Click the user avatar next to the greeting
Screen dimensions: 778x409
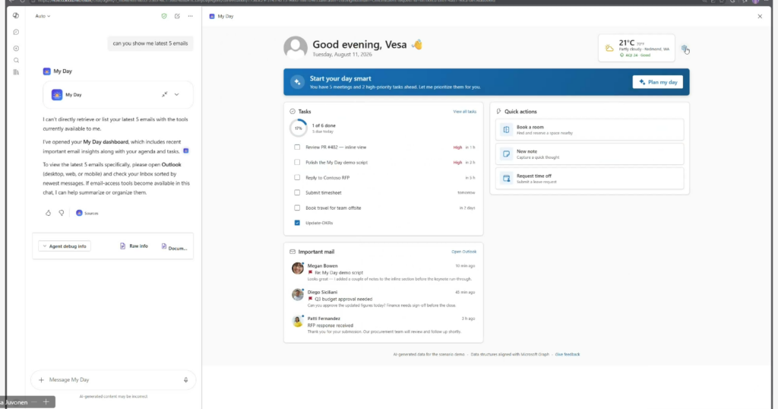pyautogui.click(x=296, y=48)
